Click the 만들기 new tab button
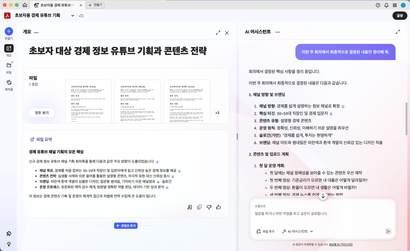 (95, 5)
